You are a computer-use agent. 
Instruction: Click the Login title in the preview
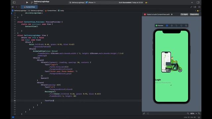click(158, 80)
